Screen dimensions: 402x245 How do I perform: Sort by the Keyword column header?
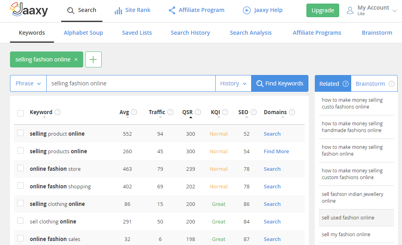[41, 112]
